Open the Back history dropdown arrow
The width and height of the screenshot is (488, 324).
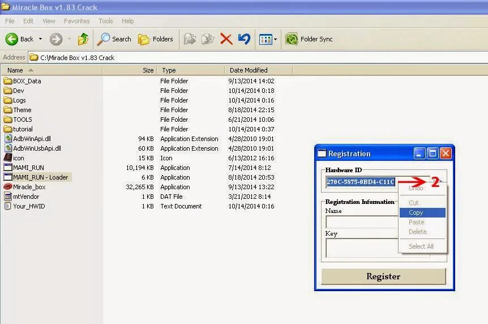coord(40,39)
